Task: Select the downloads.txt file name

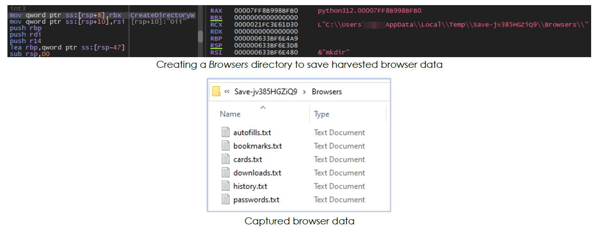Action: click(257, 173)
